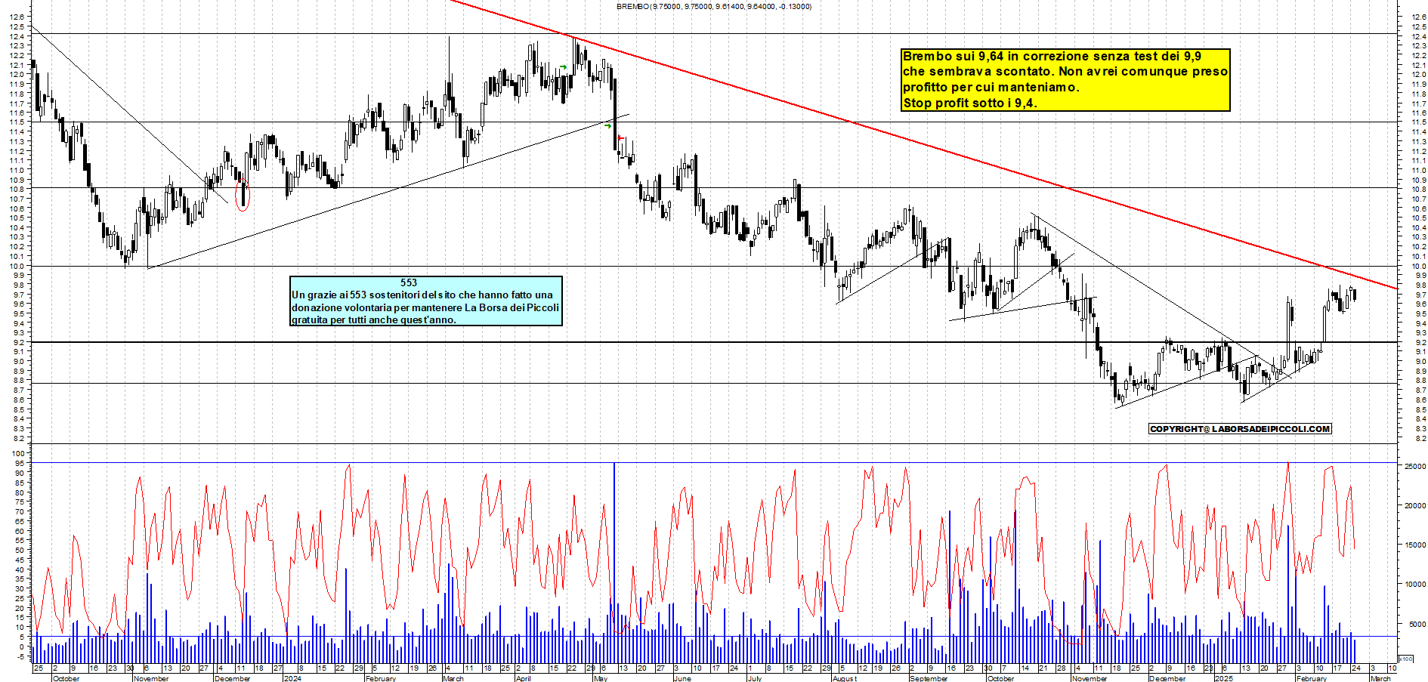Click the 'x100' volume multiplier label

tap(1406, 659)
